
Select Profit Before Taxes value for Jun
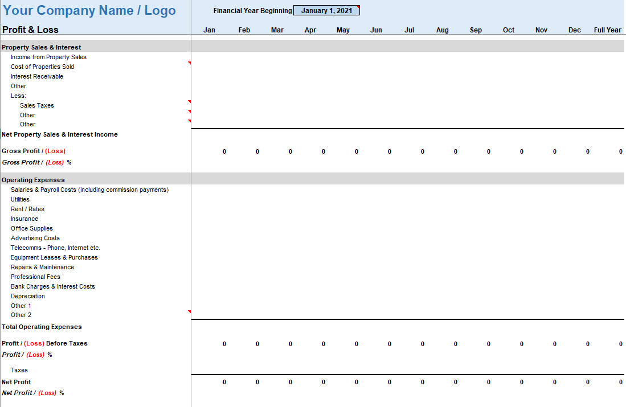(389, 344)
